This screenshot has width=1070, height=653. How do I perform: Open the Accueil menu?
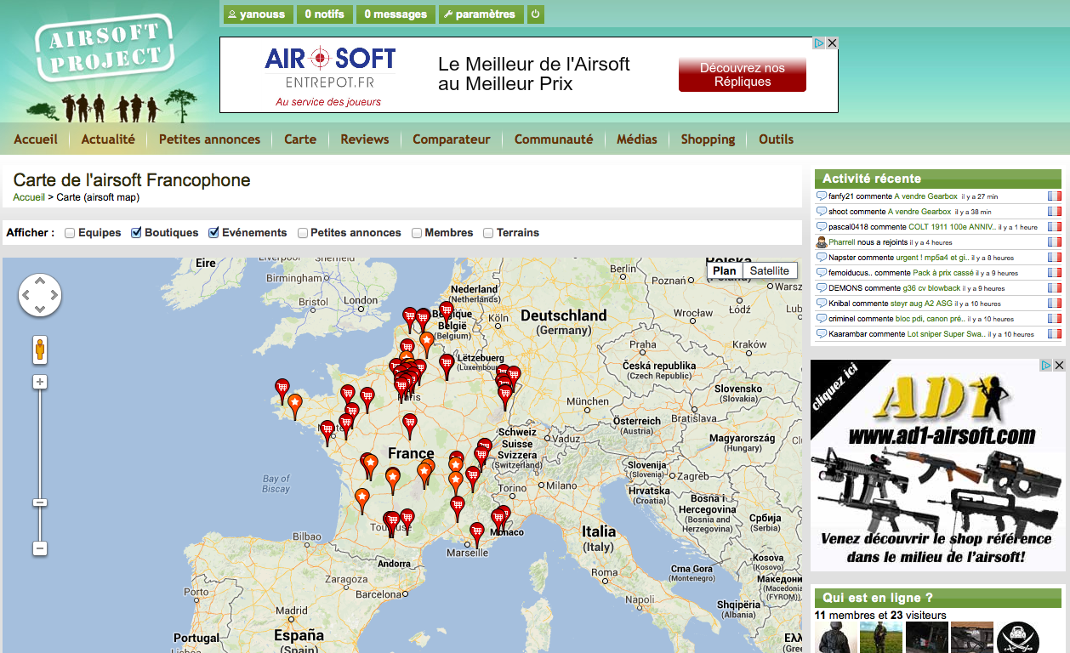pyautogui.click(x=36, y=139)
